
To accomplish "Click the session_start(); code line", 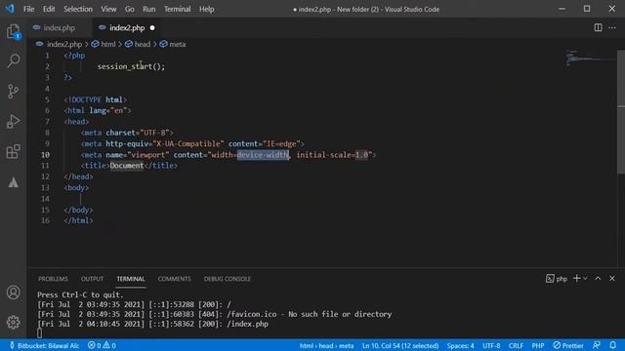I will pos(131,66).
